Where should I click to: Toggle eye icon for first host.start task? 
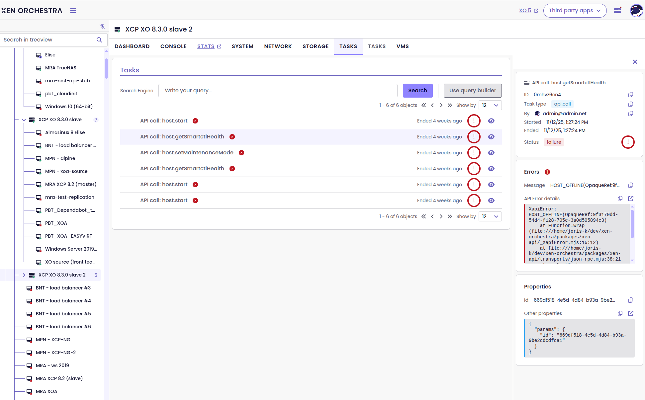click(x=491, y=121)
